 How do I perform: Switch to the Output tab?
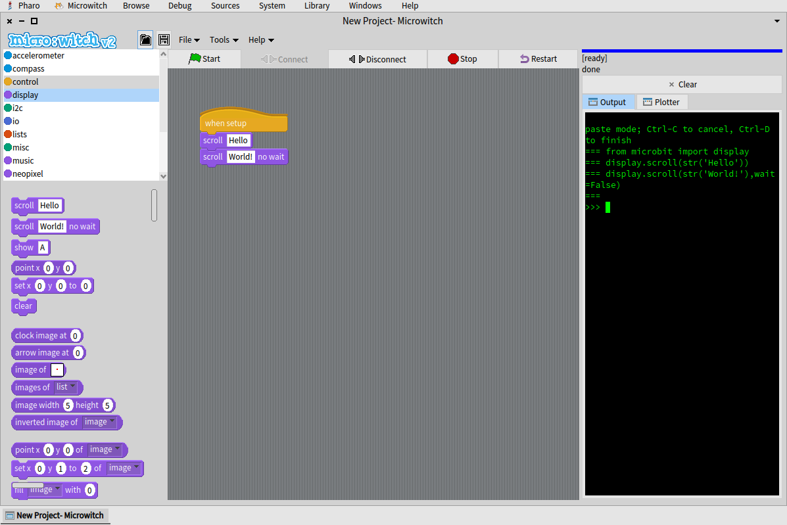pyautogui.click(x=608, y=102)
